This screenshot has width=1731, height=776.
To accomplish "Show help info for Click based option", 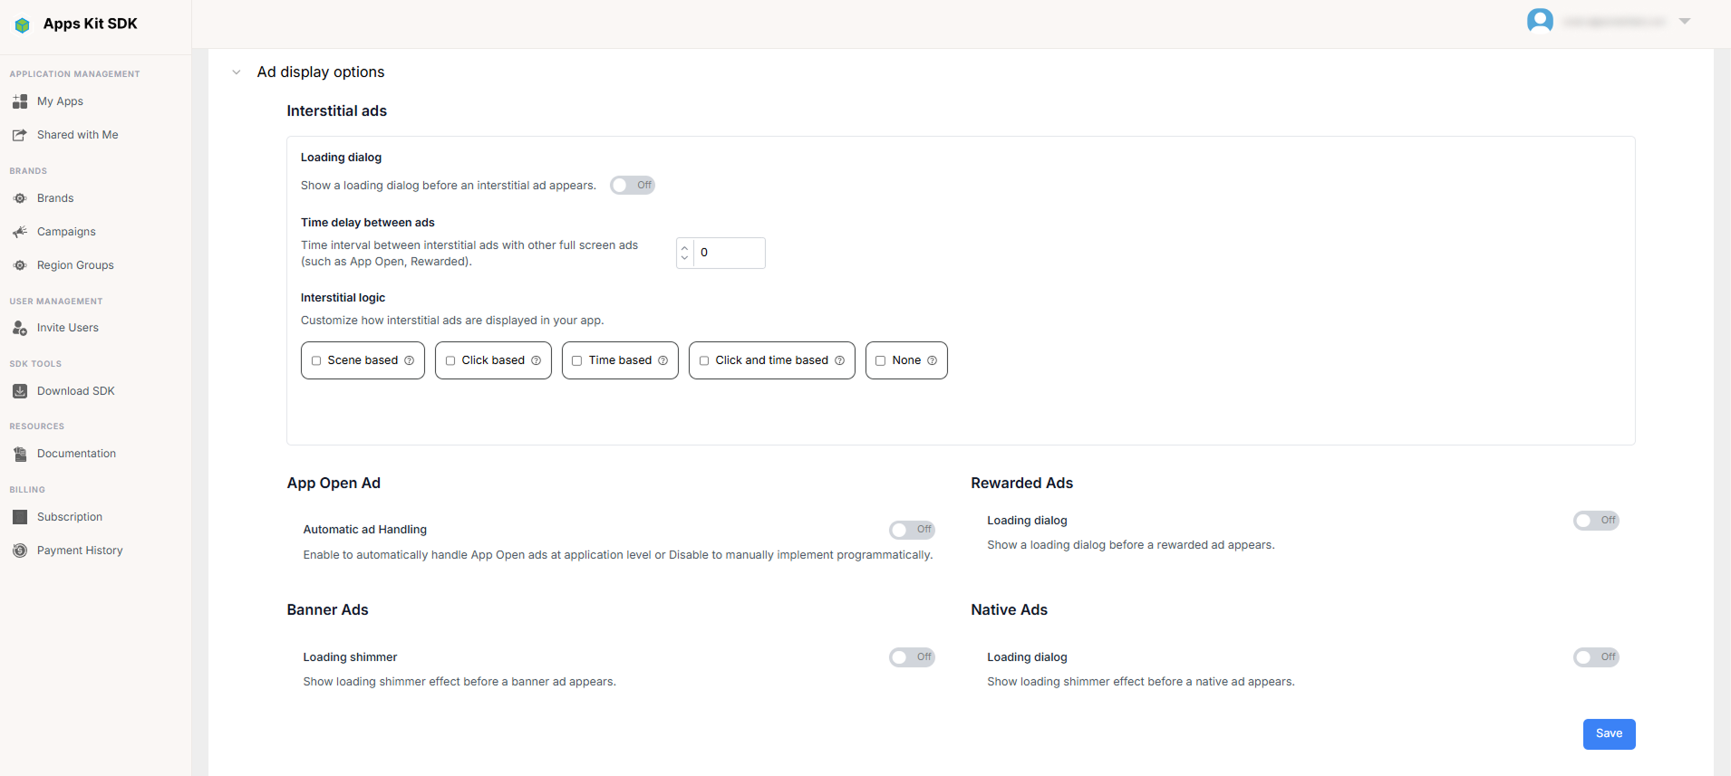I will [537, 360].
